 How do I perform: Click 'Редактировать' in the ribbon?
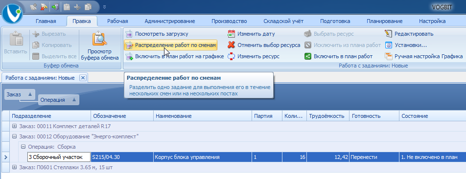(x=409, y=34)
